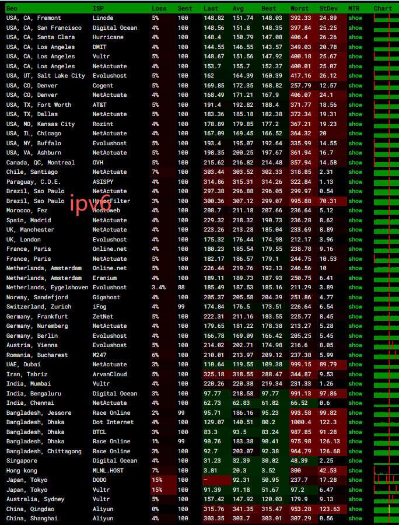The image size is (399, 525).
Task: Select Sent value 88 for Eygelshoven
Action: (181, 288)
